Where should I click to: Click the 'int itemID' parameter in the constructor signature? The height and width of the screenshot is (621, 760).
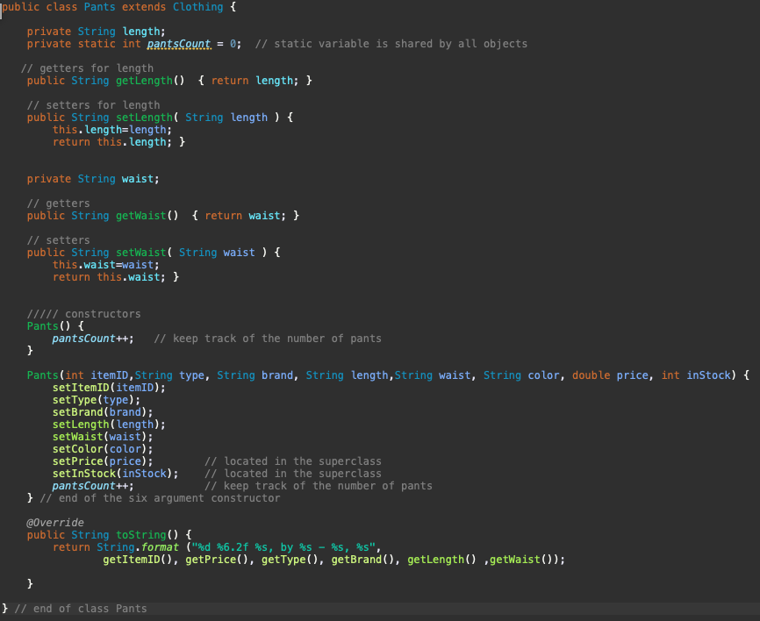(97, 375)
